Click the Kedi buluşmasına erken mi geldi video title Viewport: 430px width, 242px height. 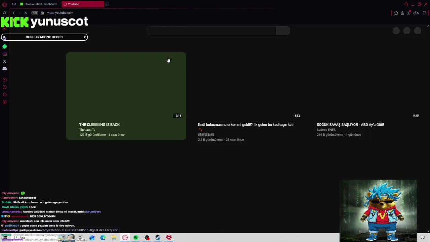246,125
